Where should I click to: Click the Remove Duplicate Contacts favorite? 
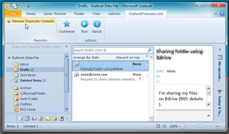click(x=31, y=21)
